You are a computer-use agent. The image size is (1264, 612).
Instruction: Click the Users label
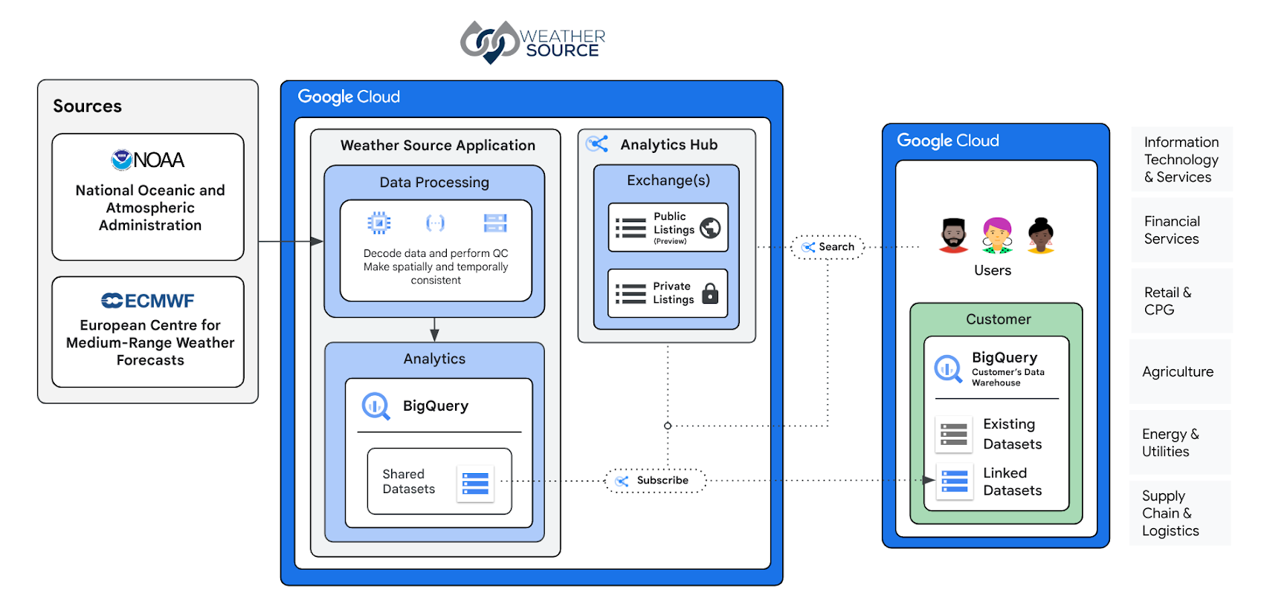point(993,270)
